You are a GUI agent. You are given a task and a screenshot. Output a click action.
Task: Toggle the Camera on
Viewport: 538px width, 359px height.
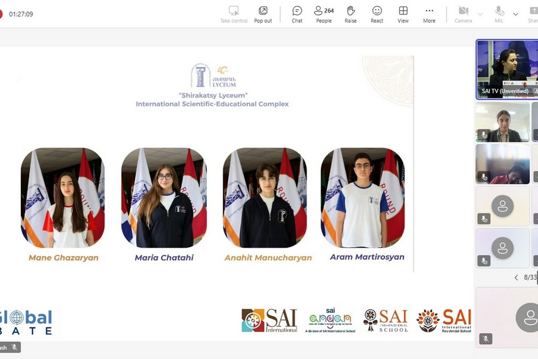(x=463, y=14)
